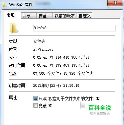Click the 大小 label

[x=14, y=58]
